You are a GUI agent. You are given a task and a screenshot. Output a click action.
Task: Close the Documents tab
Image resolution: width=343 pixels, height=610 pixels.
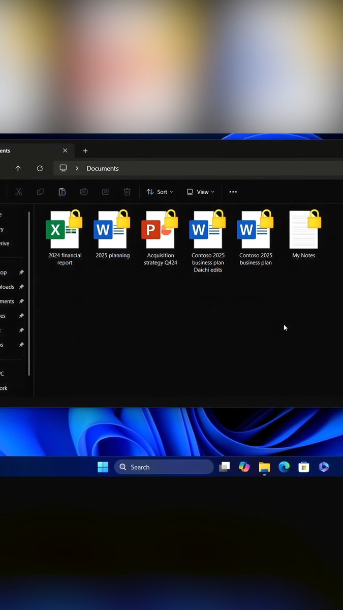65,150
